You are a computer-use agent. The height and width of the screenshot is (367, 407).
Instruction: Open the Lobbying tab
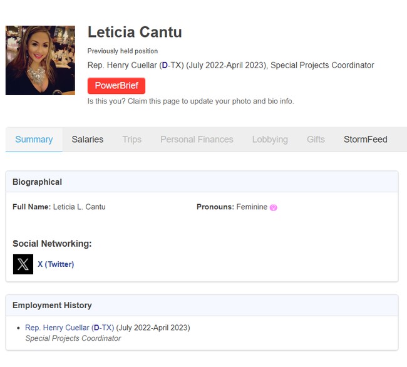270,140
